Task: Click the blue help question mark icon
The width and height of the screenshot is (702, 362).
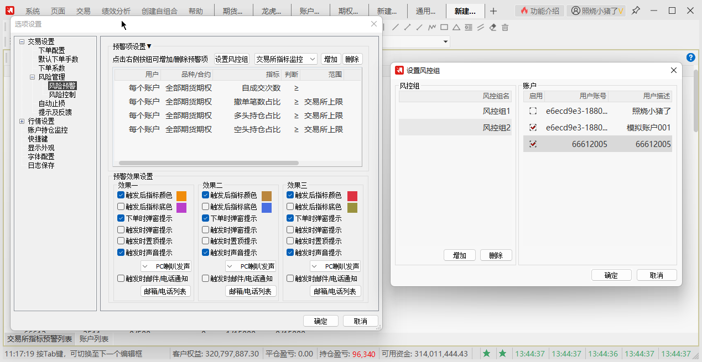Action: (x=690, y=57)
